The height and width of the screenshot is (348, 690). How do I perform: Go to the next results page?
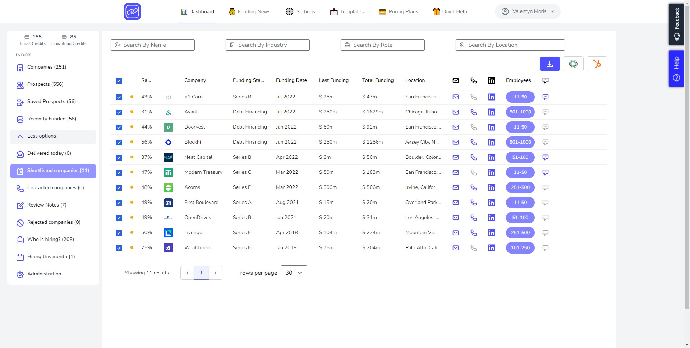[x=216, y=273]
